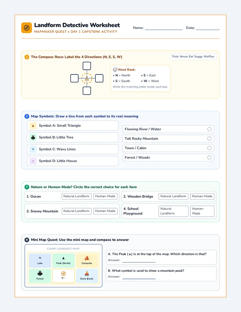241x312 pixels.
Task: Click the E = East word bank entry
Action: tap(149, 75)
